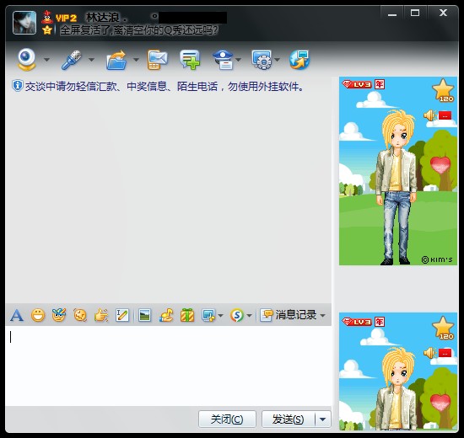Open remote assistance gear monitor icon

tap(262, 60)
